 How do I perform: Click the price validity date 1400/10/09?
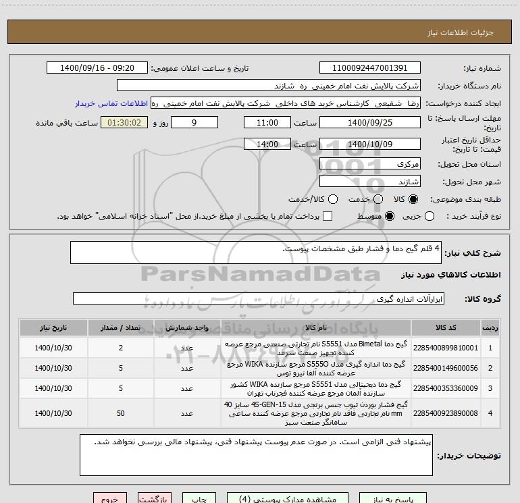pyautogui.click(x=370, y=144)
